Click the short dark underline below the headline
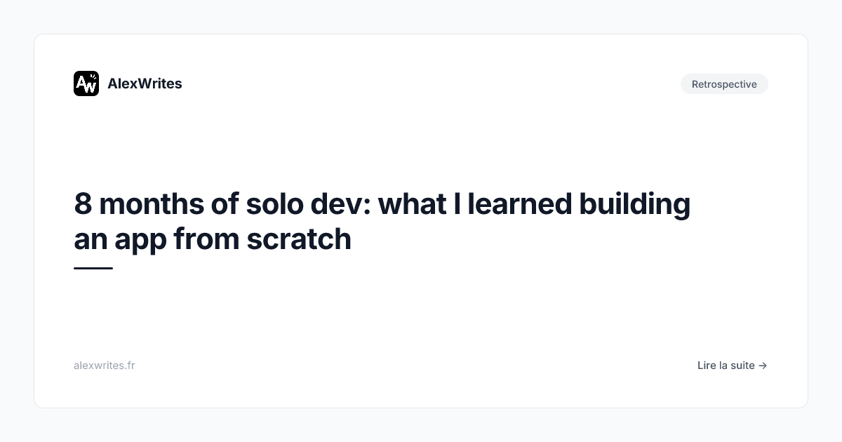Screen dimensions: 842x442 93,268
